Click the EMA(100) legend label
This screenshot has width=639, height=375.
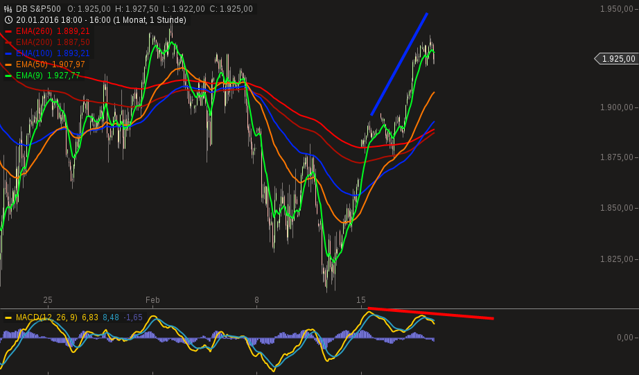coord(34,53)
